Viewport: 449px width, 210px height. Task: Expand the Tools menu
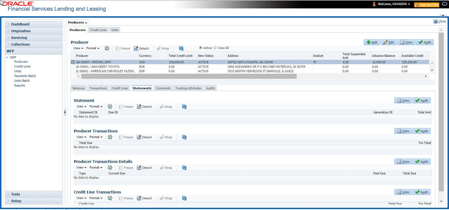tap(34, 194)
